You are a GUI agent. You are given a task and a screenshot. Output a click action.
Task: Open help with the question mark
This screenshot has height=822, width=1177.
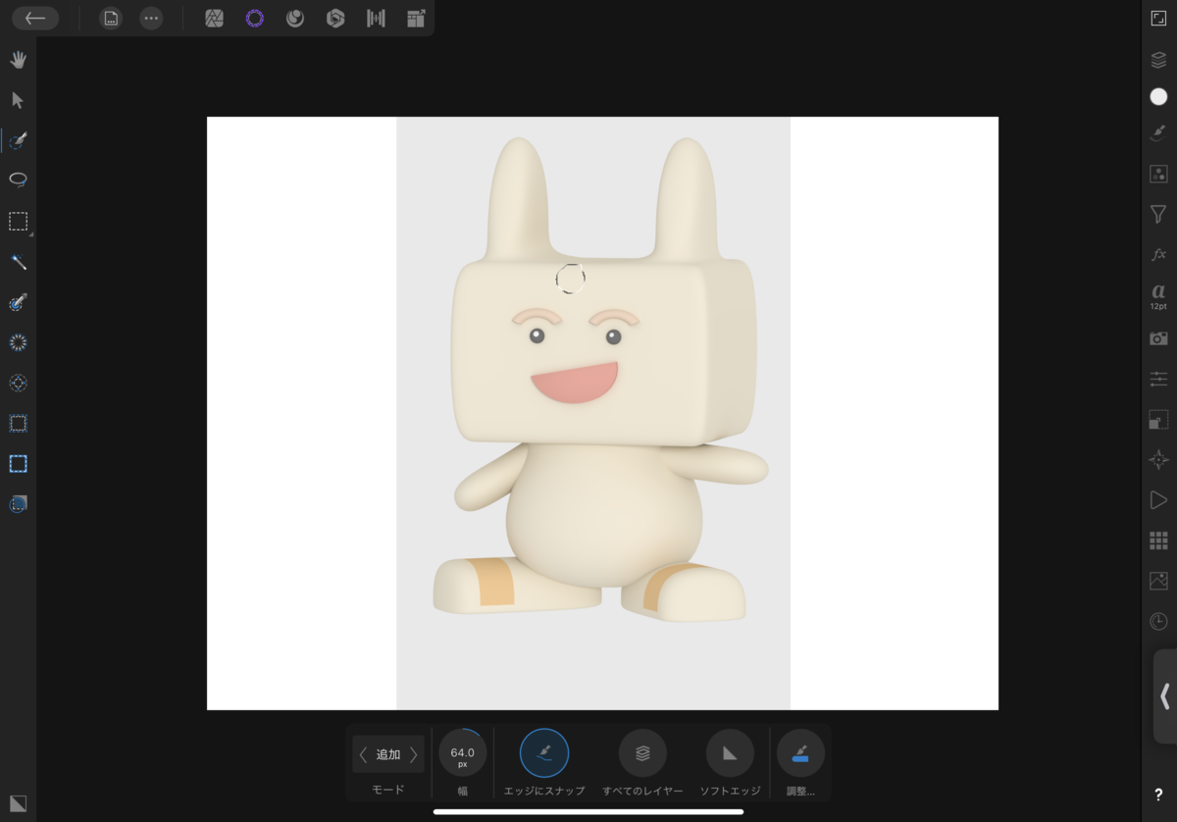click(1158, 795)
